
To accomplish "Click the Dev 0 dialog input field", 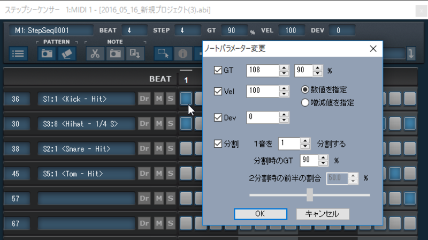I will tap(263, 117).
